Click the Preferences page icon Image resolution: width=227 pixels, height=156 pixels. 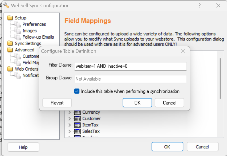pyautogui.click(x=18, y=24)
